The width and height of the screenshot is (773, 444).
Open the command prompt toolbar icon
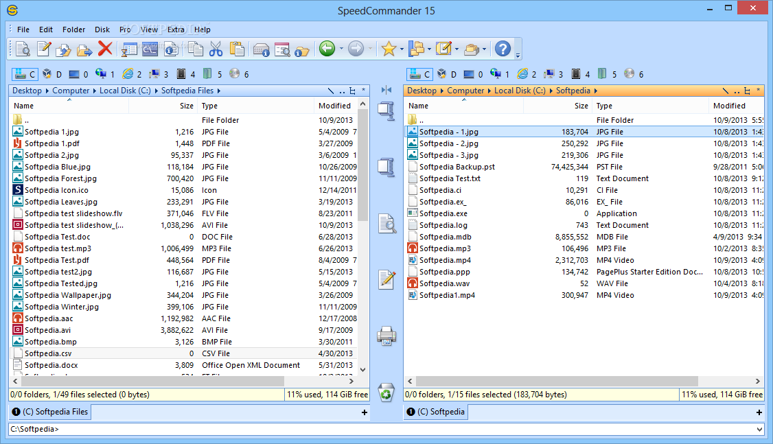[x=150, y=49]
